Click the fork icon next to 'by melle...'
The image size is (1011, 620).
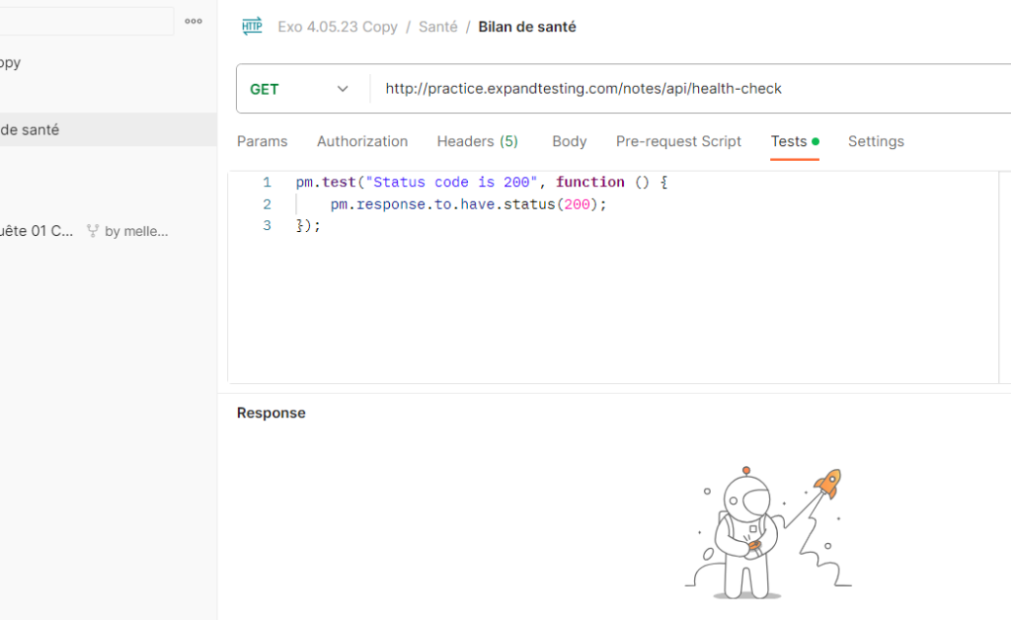[93, 231]
